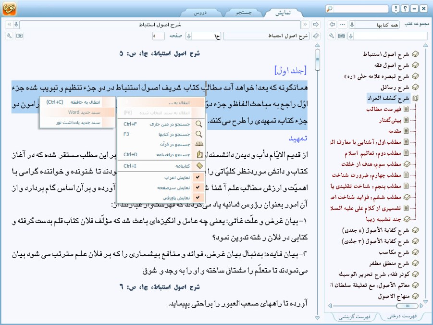Click the right arrow button beside the title bar field
The height and width of the screenshot is (325, 433).
[316, 25]
